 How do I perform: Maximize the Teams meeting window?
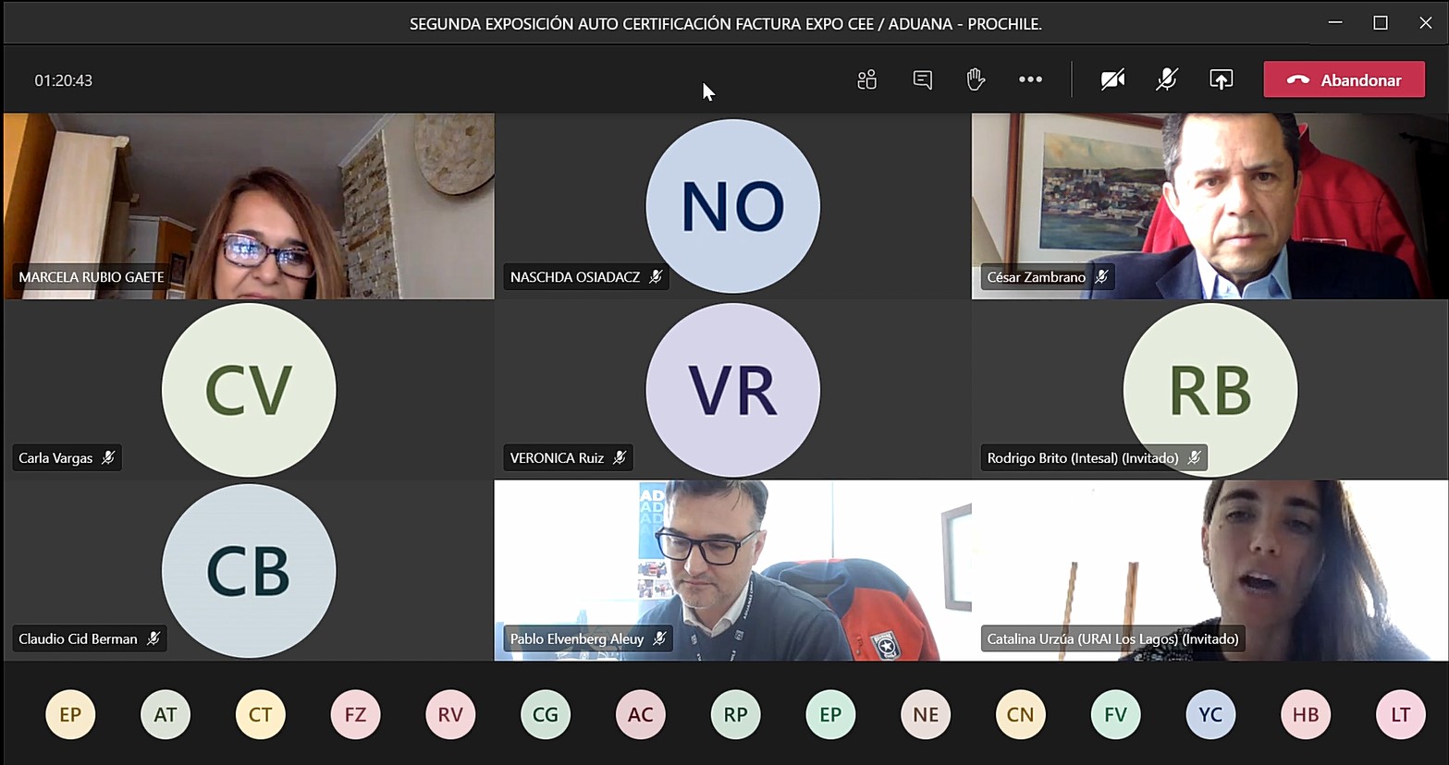click(1381, 23)
